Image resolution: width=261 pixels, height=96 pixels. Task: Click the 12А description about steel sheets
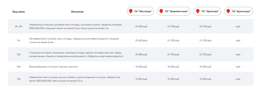76,54
